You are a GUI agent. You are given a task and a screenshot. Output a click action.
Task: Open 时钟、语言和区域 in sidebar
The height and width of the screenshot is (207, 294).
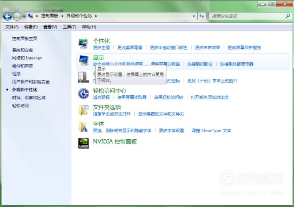point(29,98)
